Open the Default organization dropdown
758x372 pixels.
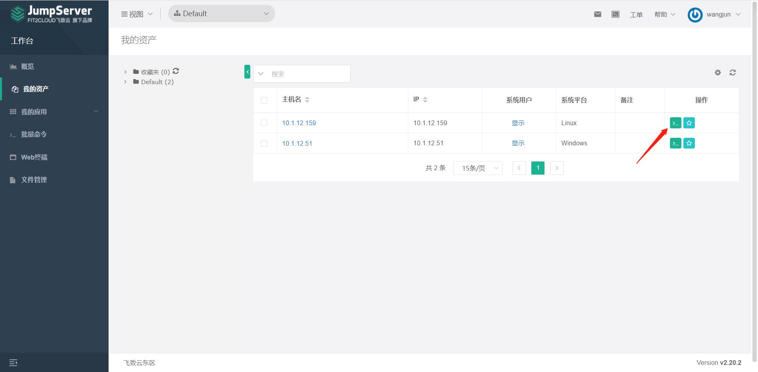tap(221, 13)
